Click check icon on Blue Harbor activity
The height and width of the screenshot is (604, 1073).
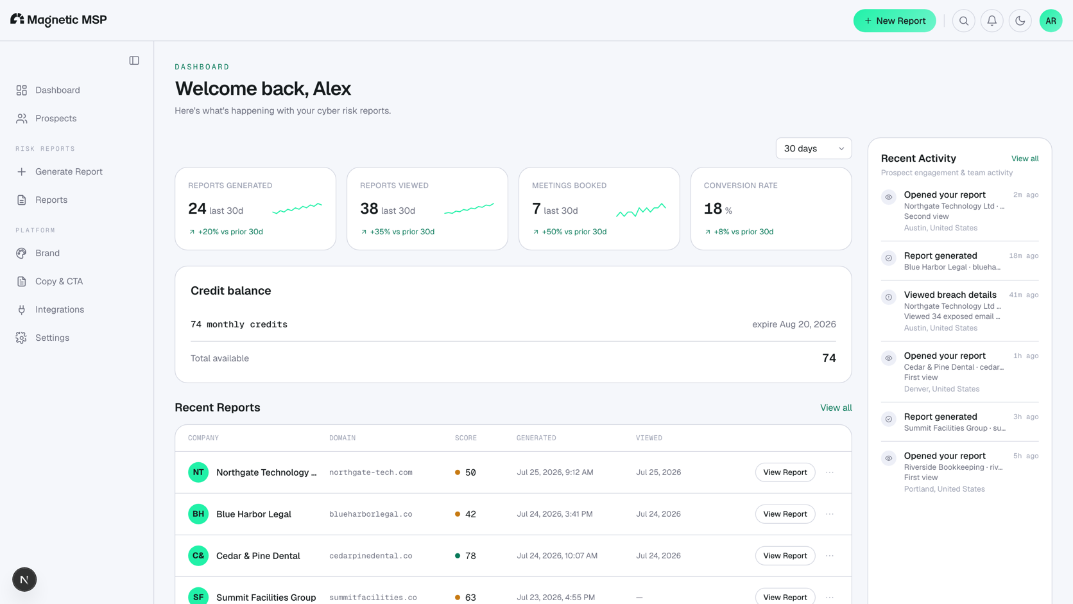click(x=889, y=258)
